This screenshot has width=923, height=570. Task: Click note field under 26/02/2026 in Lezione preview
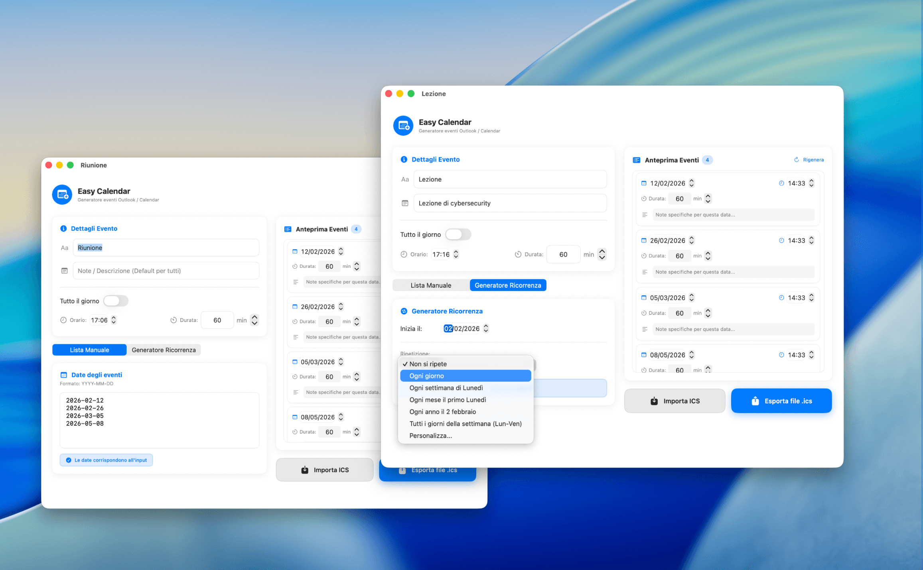tap(733, 272)
